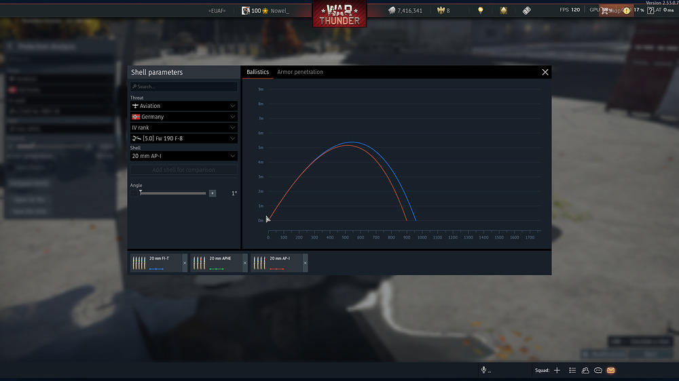
Task: Click the light bulb icon in top bar
Action: pyautogui.click(x=480, y=10)
